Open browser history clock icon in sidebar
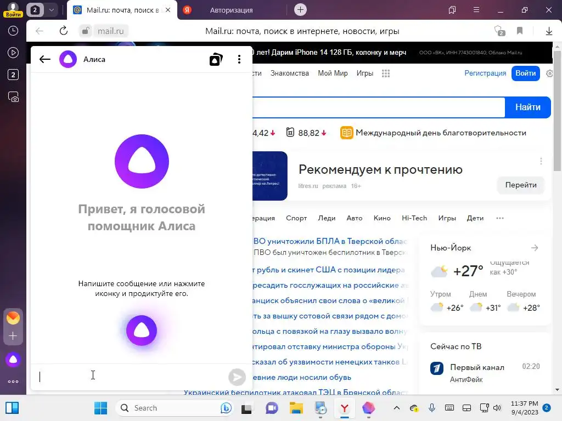The image size is (562, 421). pyautogui.click(x=13, y=31)
